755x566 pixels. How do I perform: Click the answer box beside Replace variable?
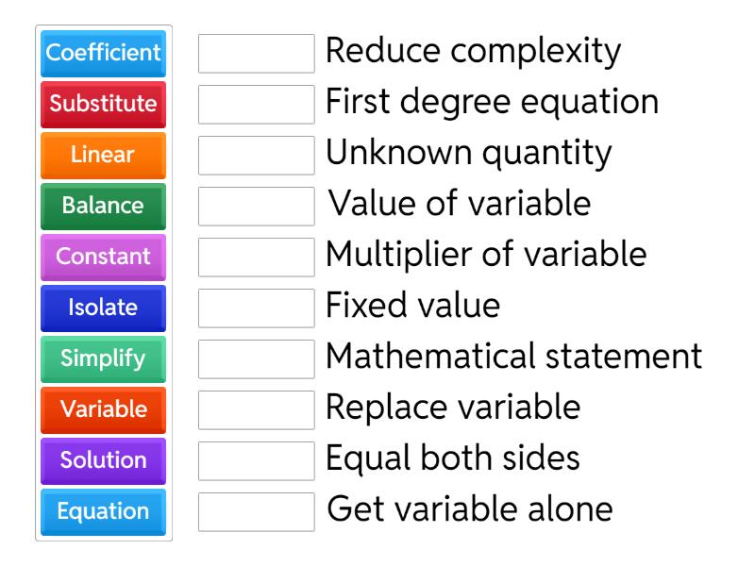click(257, 411)
